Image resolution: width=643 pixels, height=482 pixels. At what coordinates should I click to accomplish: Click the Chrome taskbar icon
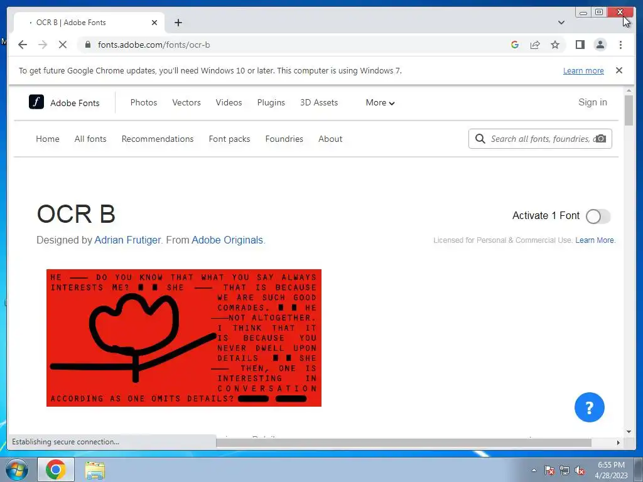[x=56, y=469]
